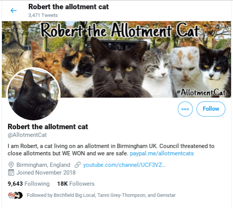
Task: Click the location pin icon
Action: tap(11, 165)
